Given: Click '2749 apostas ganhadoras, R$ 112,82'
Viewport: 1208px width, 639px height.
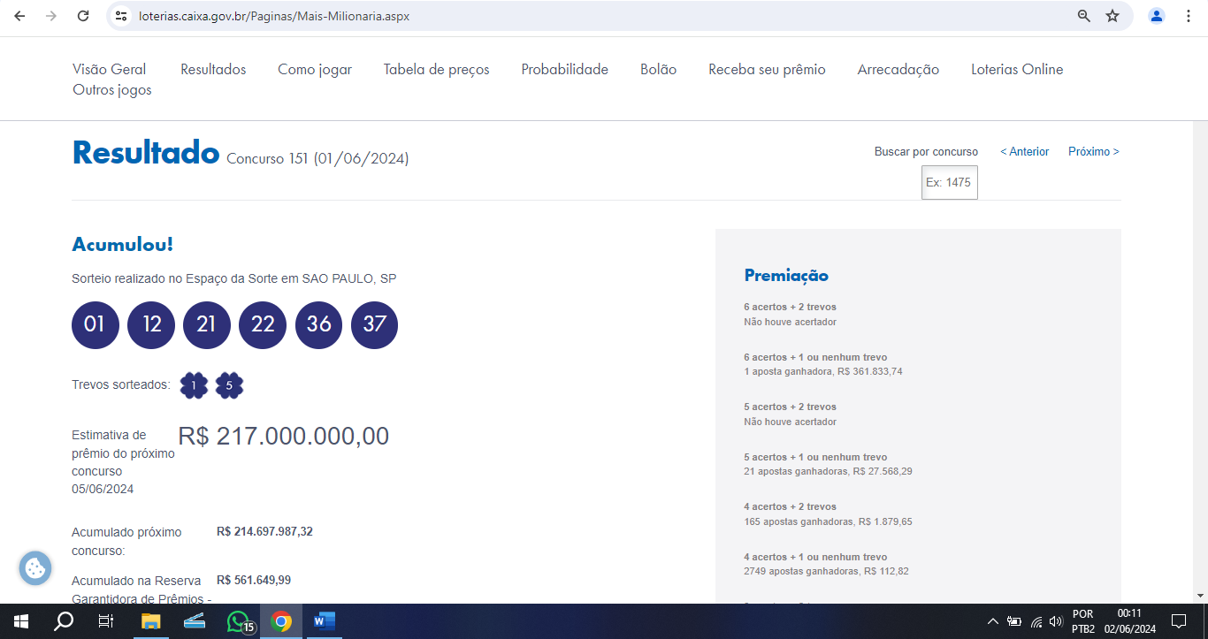Looking at the screenshot, I should click(826, 571).
